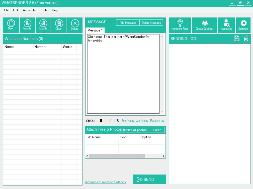Insert the First Name tag
This screenshot has height=189, width=253.
pos(128,121)
